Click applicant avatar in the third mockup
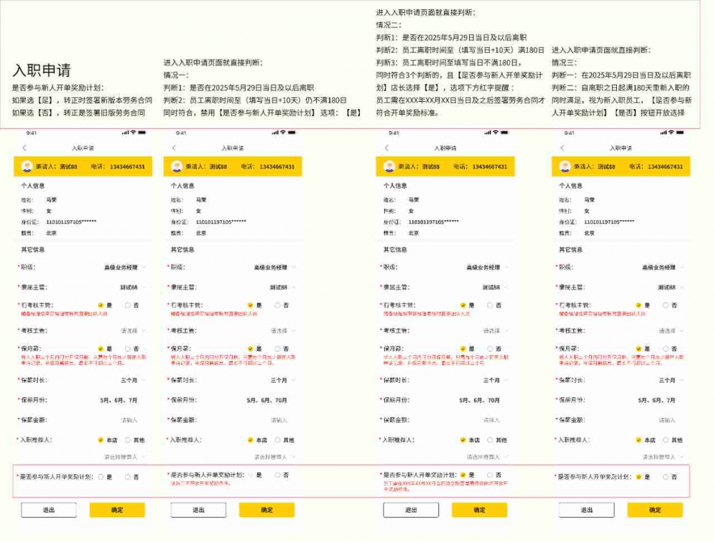714x542 pixels. [x=389, y=166]
